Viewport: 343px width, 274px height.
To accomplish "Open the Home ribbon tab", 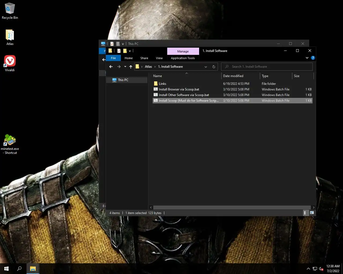I will pos(129,58).
